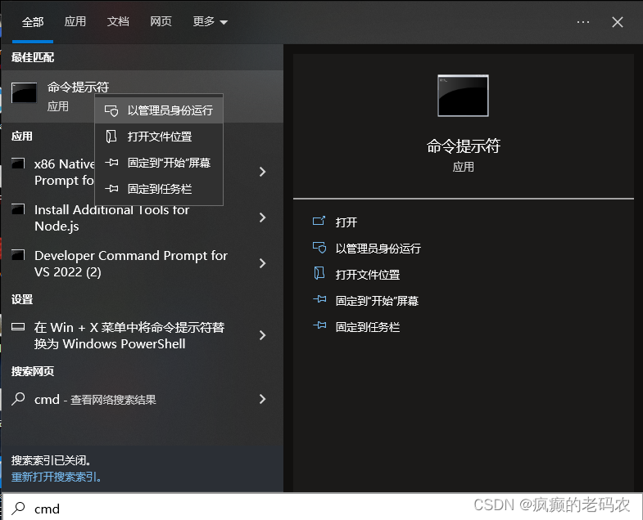The image size is (643, 520).
Task: Click shield icon in context menu
Action: (x=111, y=110)
